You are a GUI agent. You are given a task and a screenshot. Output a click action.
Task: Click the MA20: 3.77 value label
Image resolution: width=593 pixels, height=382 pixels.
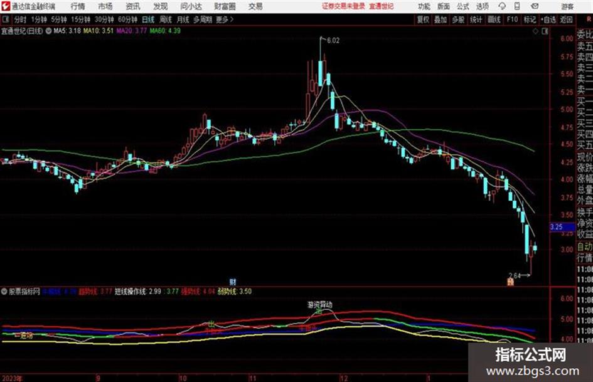pos(132,31)
